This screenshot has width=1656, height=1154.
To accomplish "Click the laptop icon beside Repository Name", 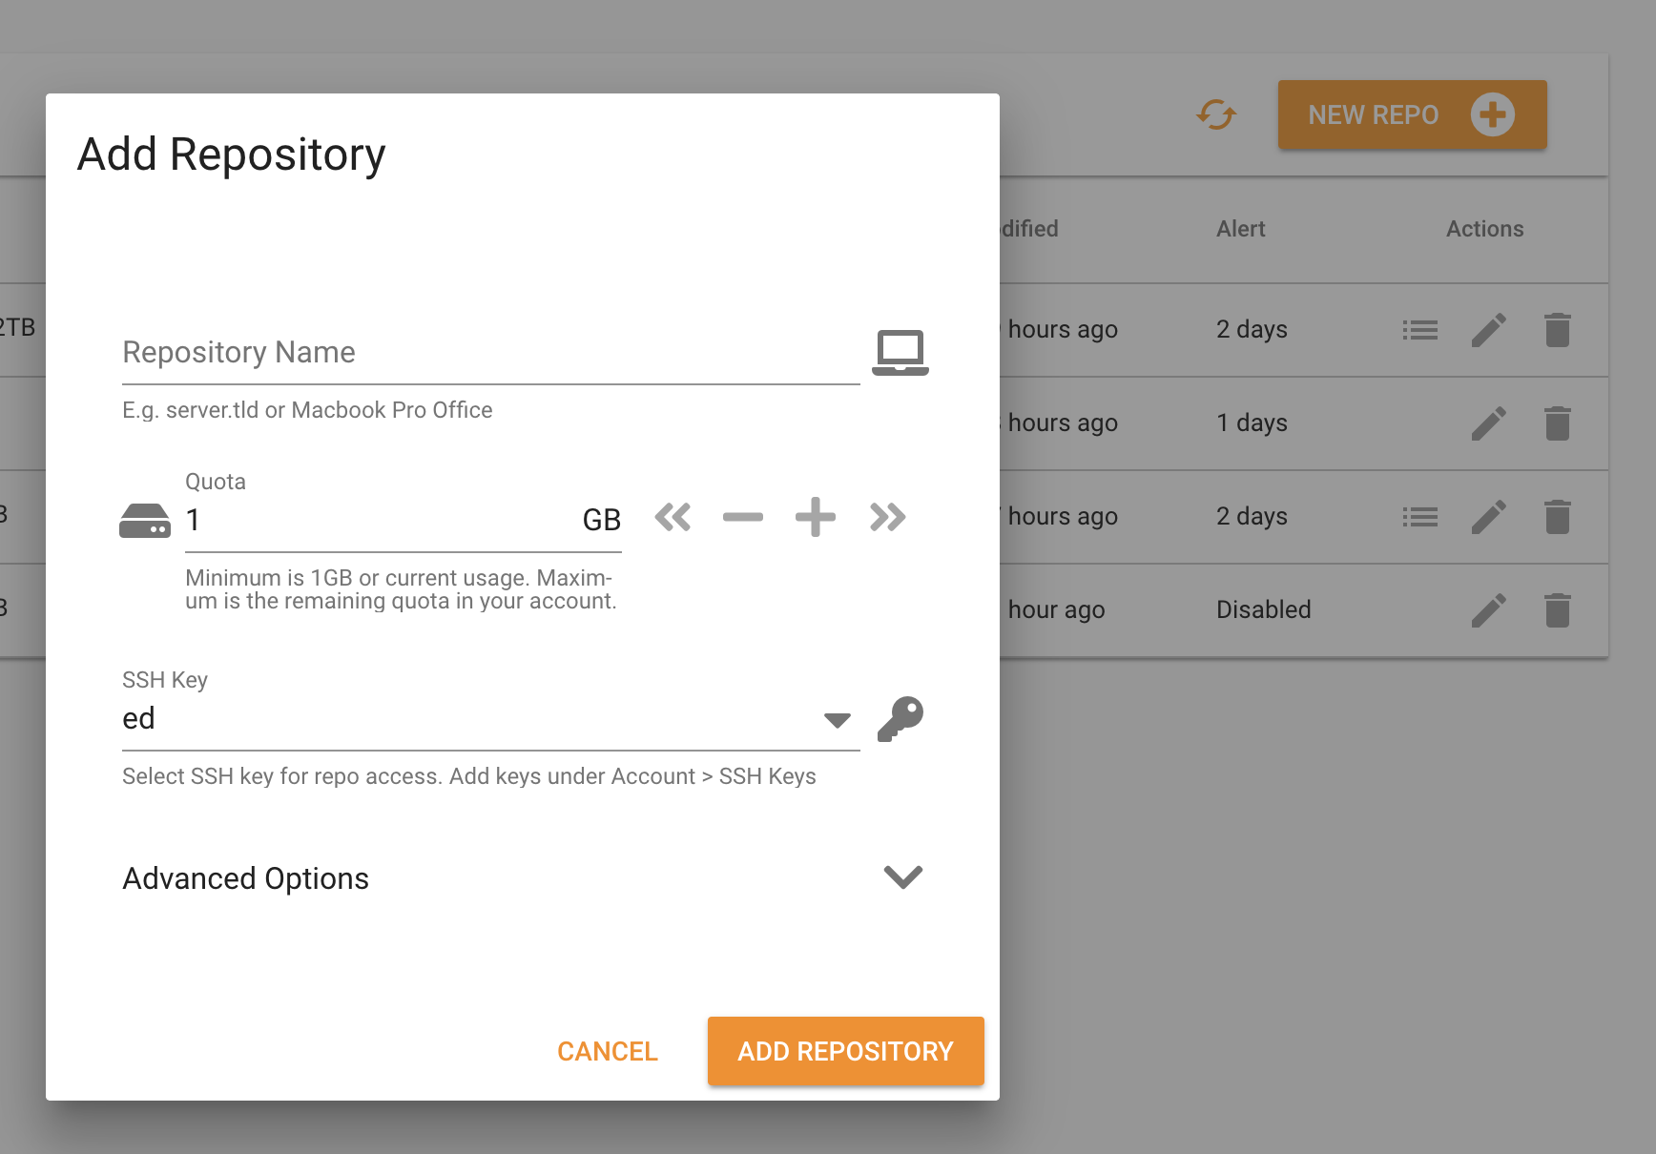I will pyautogui.click(x=900, y=352).
